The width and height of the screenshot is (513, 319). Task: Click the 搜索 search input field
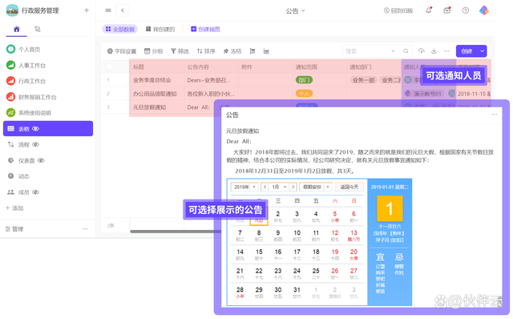click(x=366, y=51)
